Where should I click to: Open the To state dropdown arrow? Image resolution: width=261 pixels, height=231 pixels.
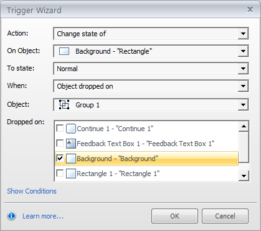point(243,69)
